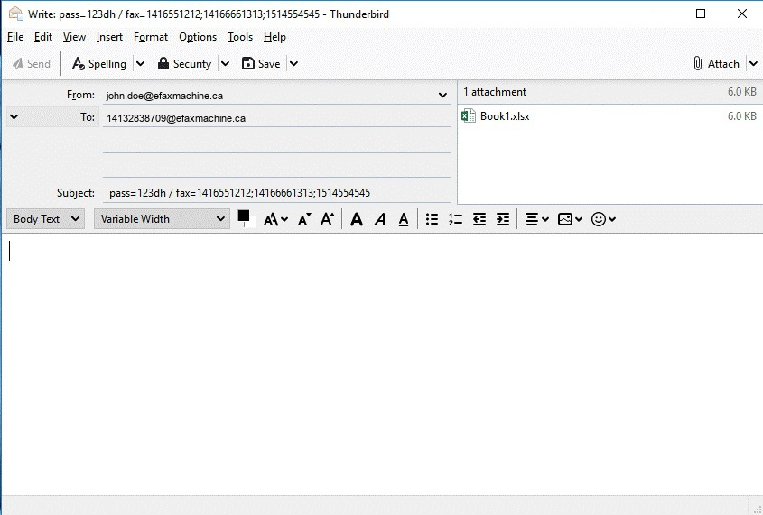
Task: Apply numbered list
Action: pyautogui.click(x=455, y=219)
